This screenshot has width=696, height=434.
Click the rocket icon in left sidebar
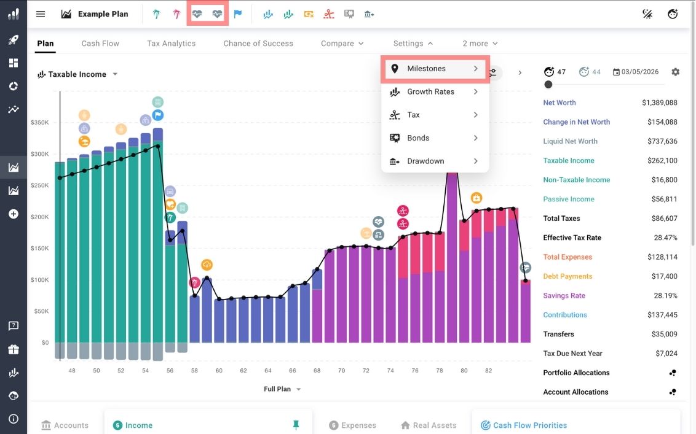(13, 40)
